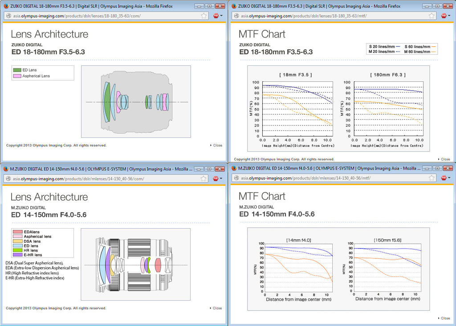The image size is (456, 326).
Task: Click site identity globe in 18-180mm MTF Chart window
Action: pyautogui.click(x=236, y=16)
